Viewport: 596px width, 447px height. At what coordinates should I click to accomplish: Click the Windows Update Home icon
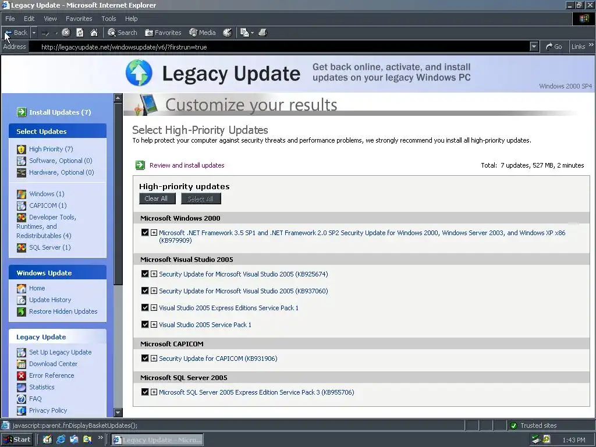pos(22,289)
